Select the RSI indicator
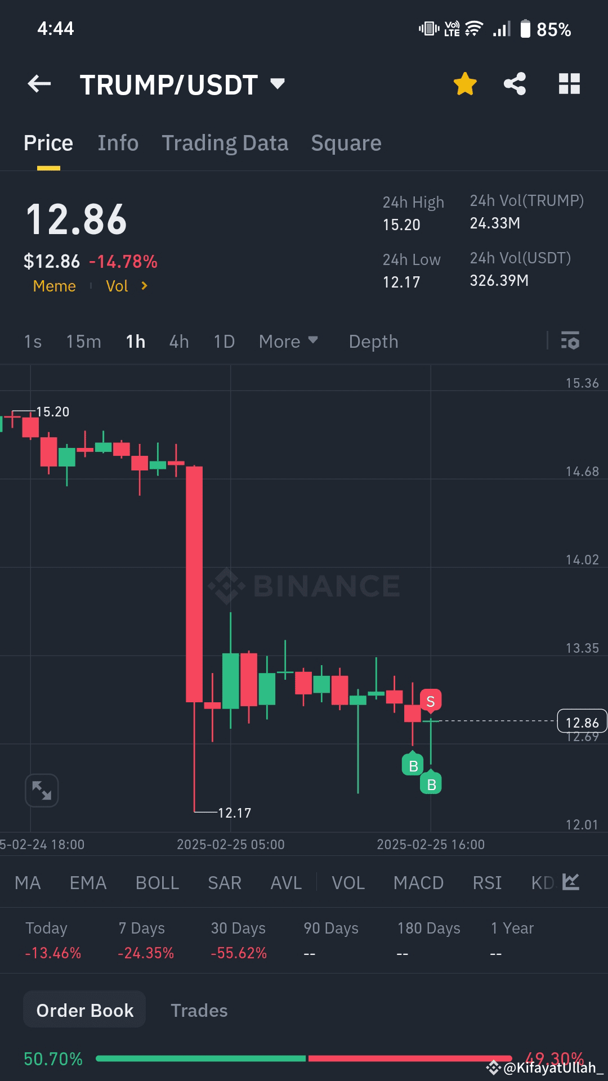The image size is (608, 1081). coord(487,883)
